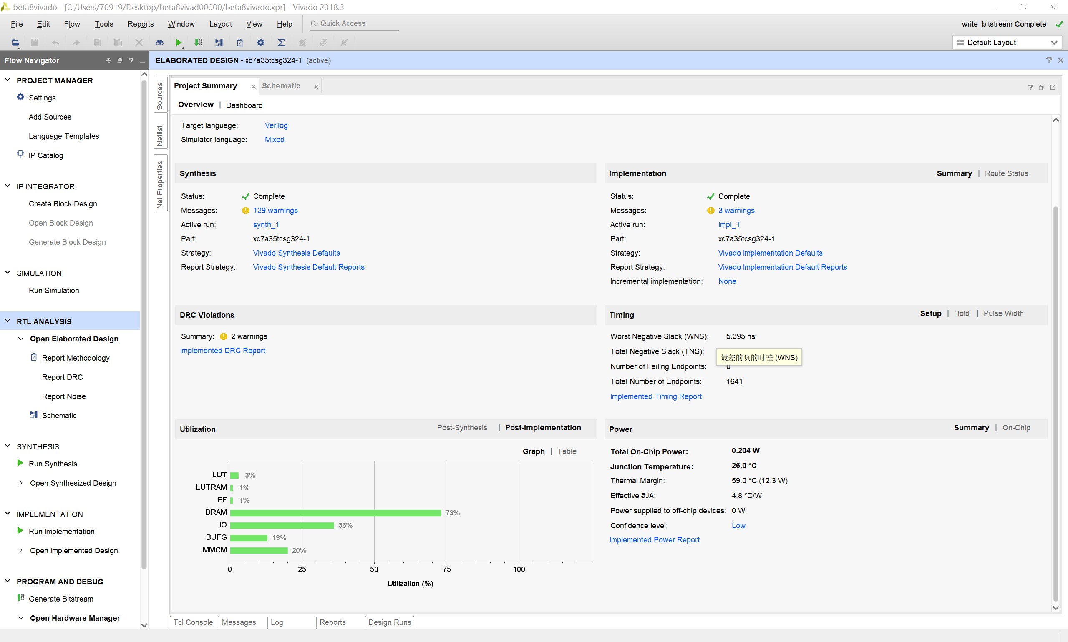
Task: Click the Settings gear icon in toolbar
Action: [261, 43]
